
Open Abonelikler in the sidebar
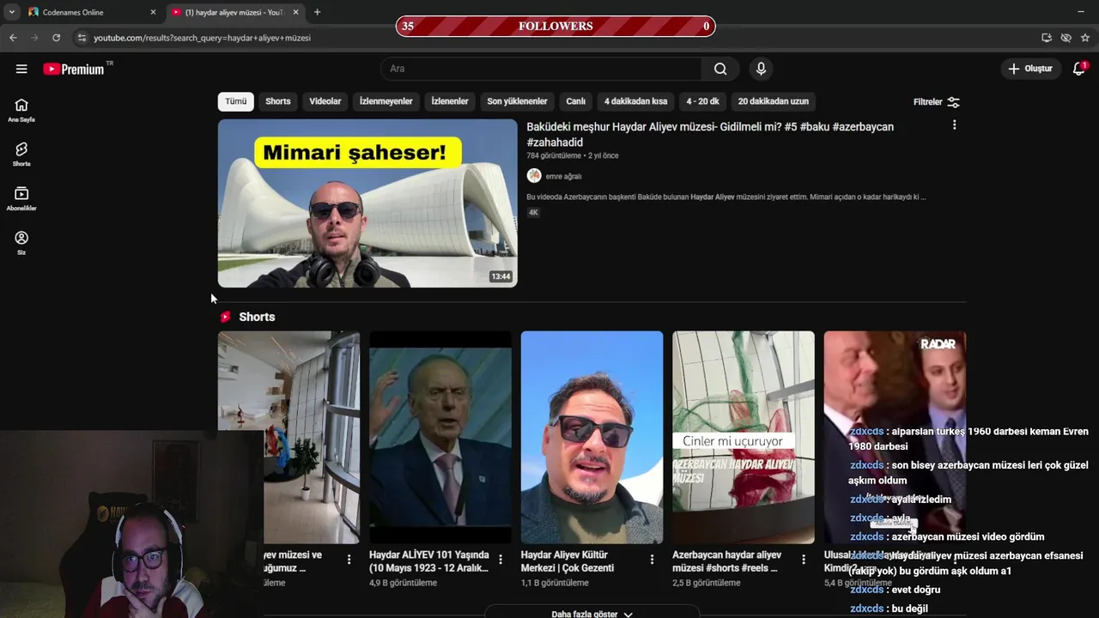coord(21,199)
